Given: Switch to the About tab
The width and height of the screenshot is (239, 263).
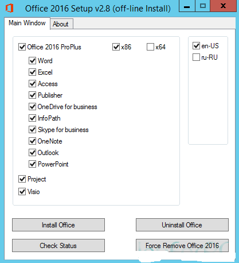Looking at the screenshot, I should pyautogui.click(x=61, y=24).
